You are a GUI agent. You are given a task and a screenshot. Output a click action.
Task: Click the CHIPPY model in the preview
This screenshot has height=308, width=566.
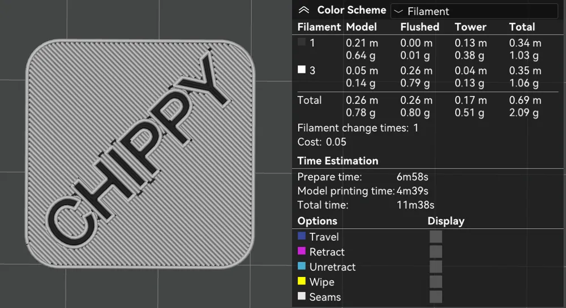[140, 154]
